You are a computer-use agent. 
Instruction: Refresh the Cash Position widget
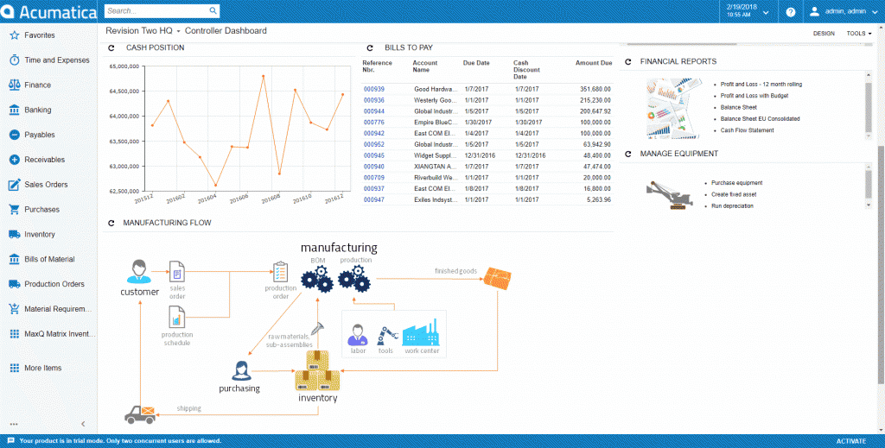pyautogui.click(x=112, y=48)
